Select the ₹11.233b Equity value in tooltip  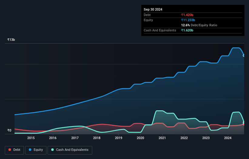(x=188, y=20)
